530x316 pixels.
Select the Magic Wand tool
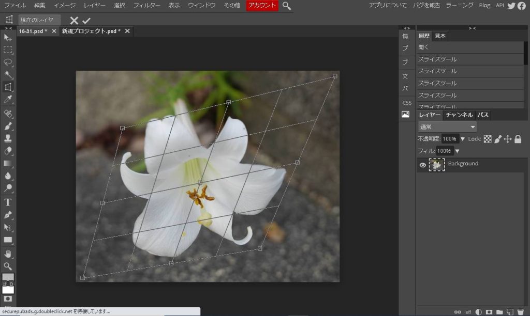coord(8,75)
